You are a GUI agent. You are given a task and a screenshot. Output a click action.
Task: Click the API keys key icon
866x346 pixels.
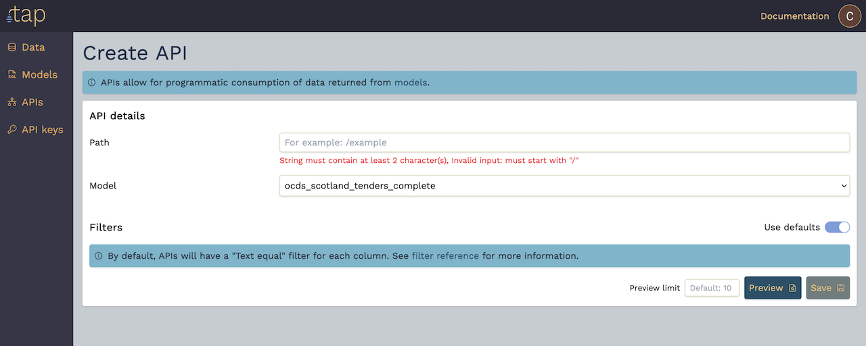tap(12, 130)
